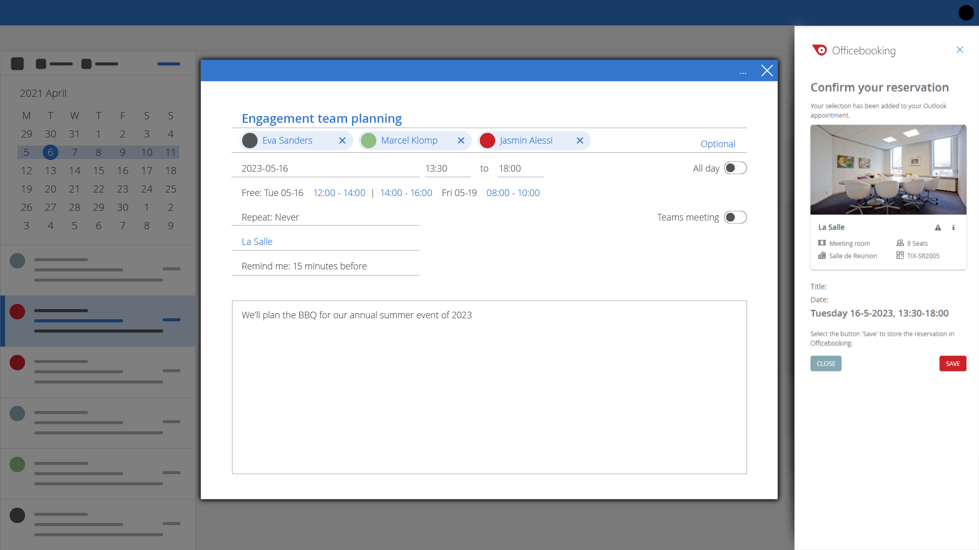Enable the Teams meeting toggle
The image size is (979, 550).
click(735, 217)
